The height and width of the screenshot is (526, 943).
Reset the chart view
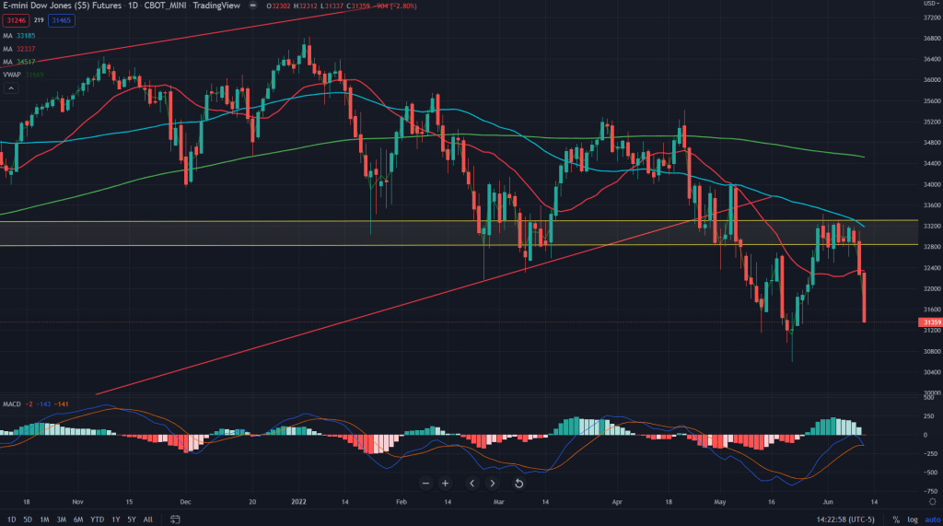[519, 483]
